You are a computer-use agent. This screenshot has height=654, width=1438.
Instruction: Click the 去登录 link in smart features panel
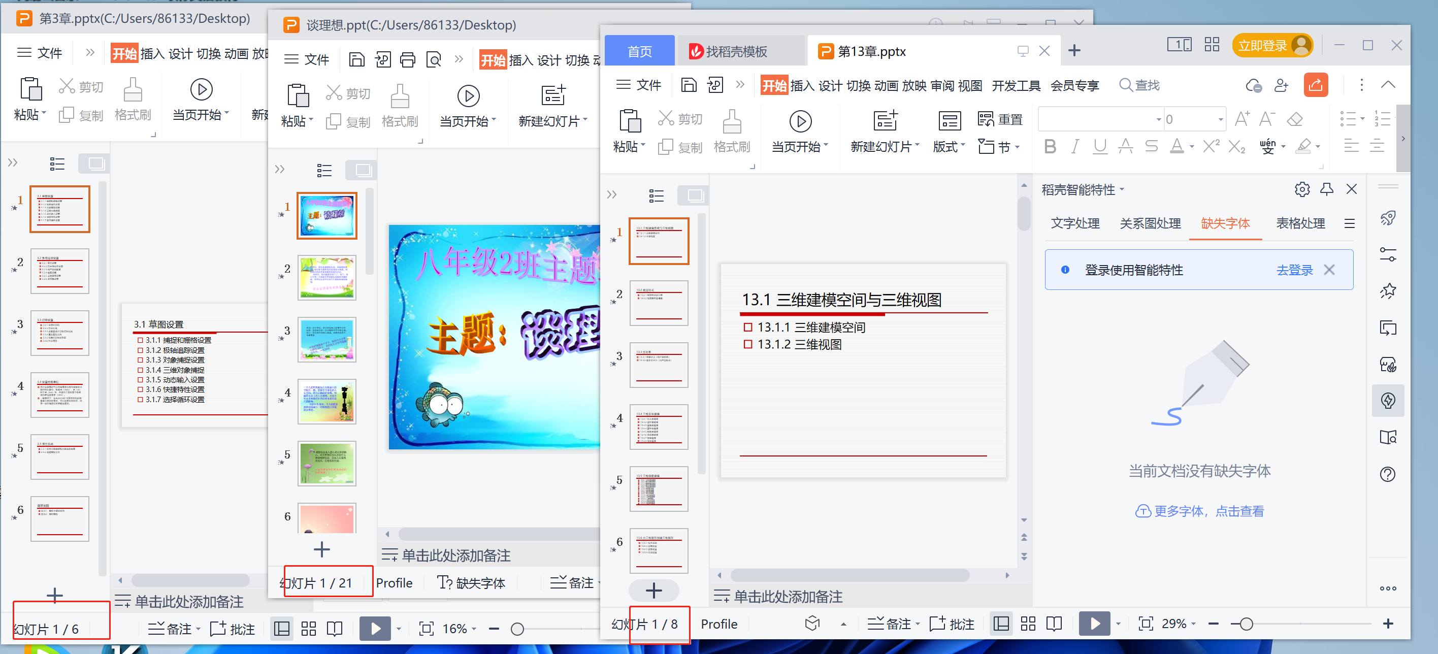(x=1294, y=270)
